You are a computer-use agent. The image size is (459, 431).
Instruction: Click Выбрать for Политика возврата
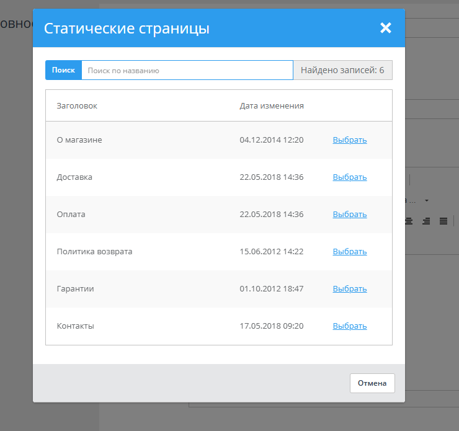349,252
